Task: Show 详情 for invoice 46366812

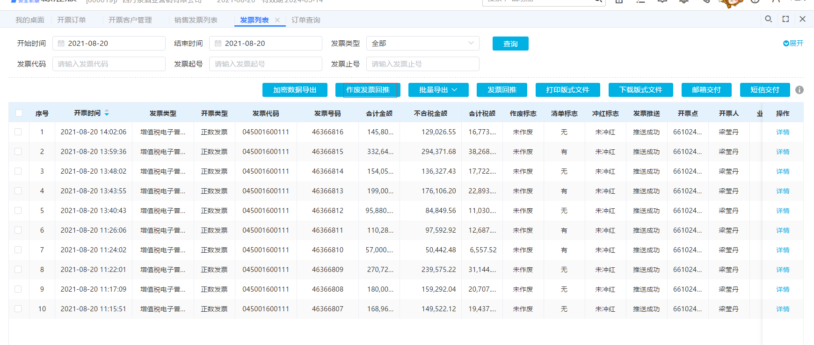Action: 783,211
